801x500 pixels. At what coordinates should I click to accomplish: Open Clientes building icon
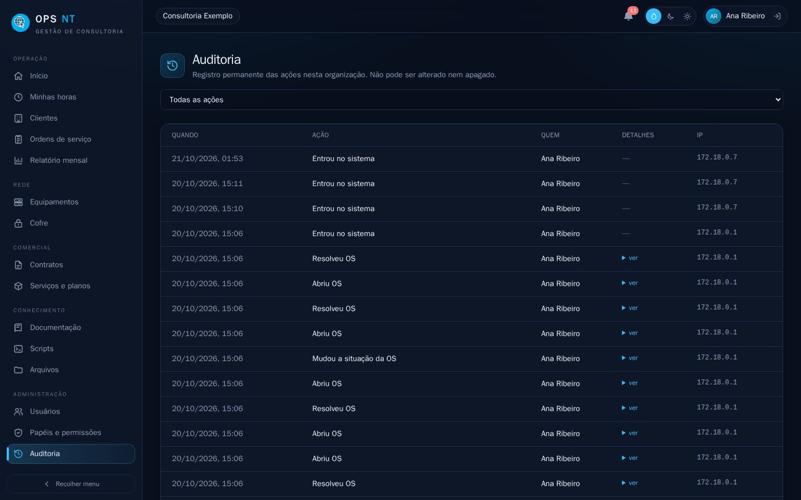(18, 118)
